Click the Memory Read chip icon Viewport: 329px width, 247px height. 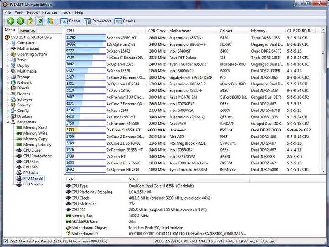[19, 128]
